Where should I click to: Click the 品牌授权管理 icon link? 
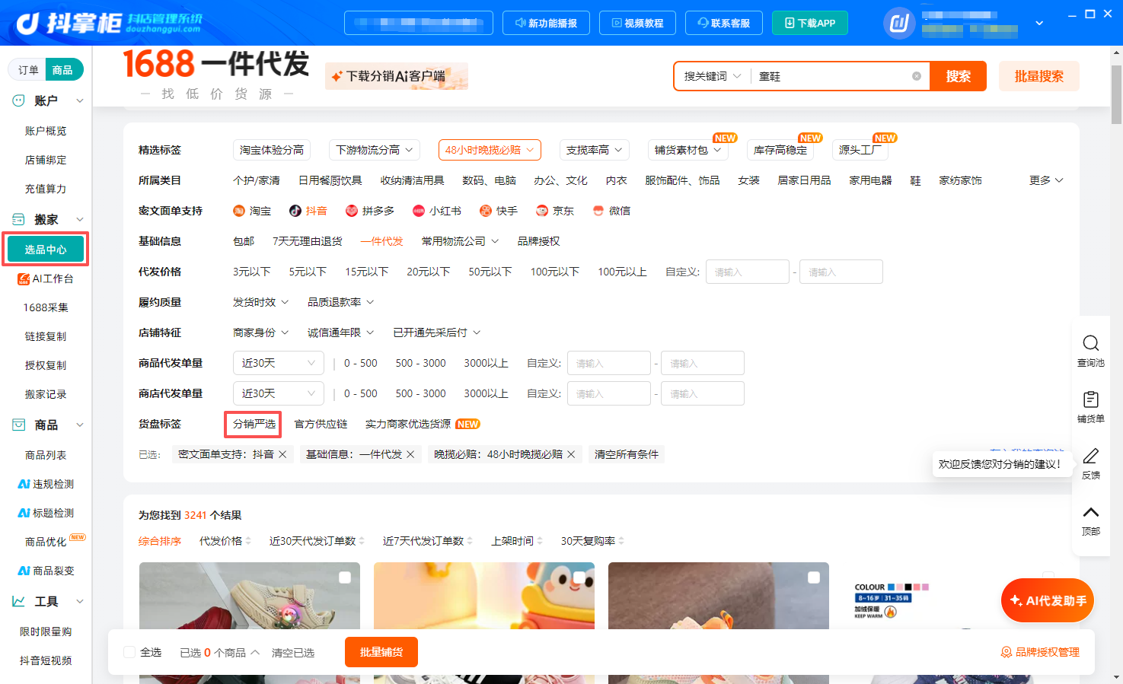[1040, 652]
